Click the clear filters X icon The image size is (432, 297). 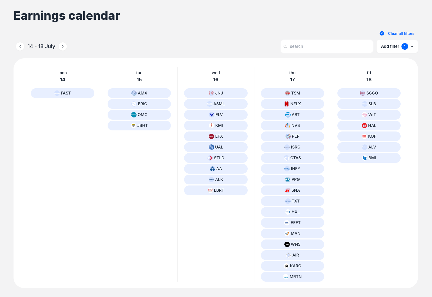pyautogui.click(x=382, y=33)
